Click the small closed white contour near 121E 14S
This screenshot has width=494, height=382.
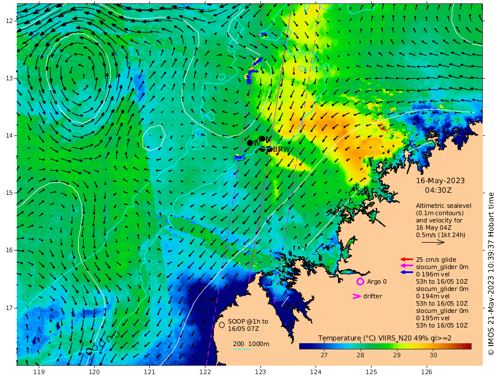tap(154, 138)
